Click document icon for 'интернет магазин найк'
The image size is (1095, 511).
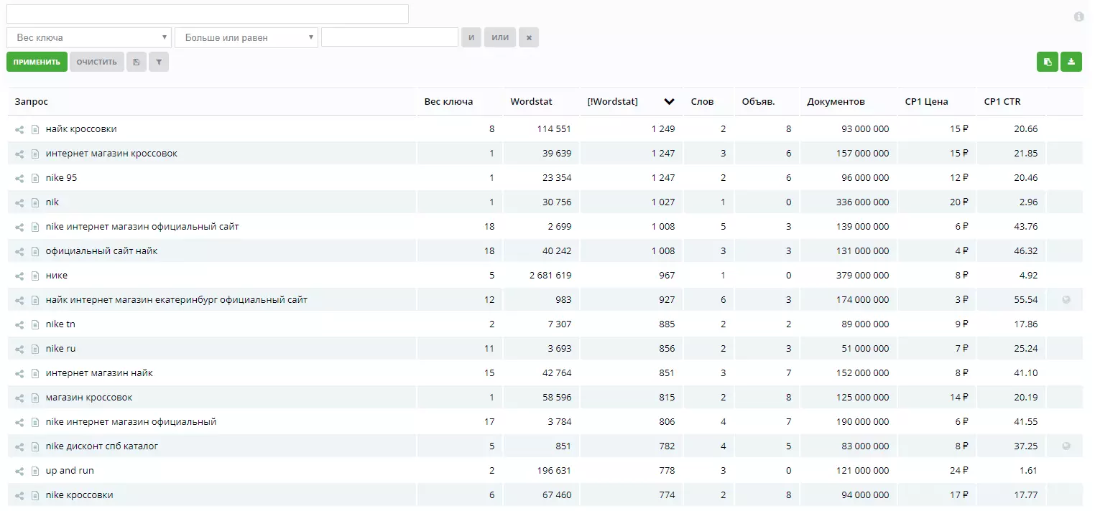pos(34,373)
